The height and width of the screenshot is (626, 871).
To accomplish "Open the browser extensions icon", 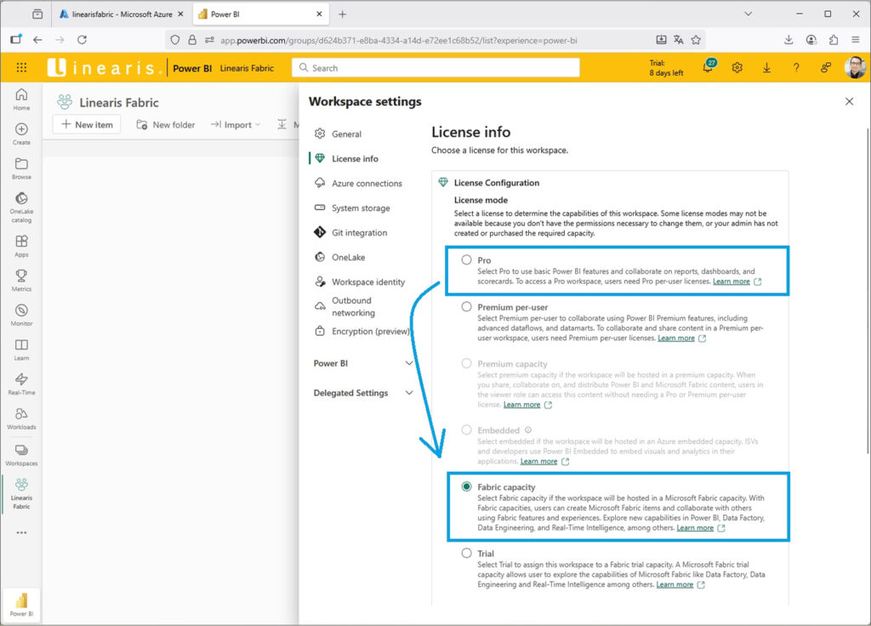I will tap(834, 39).
